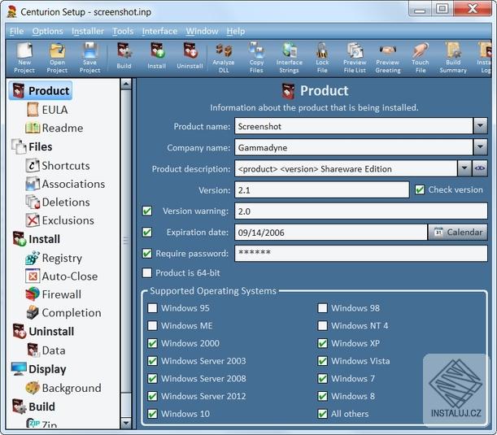Open the Files section in sidebar
Image resolution: width=497 pixels, height=435 pixels.
32,146
